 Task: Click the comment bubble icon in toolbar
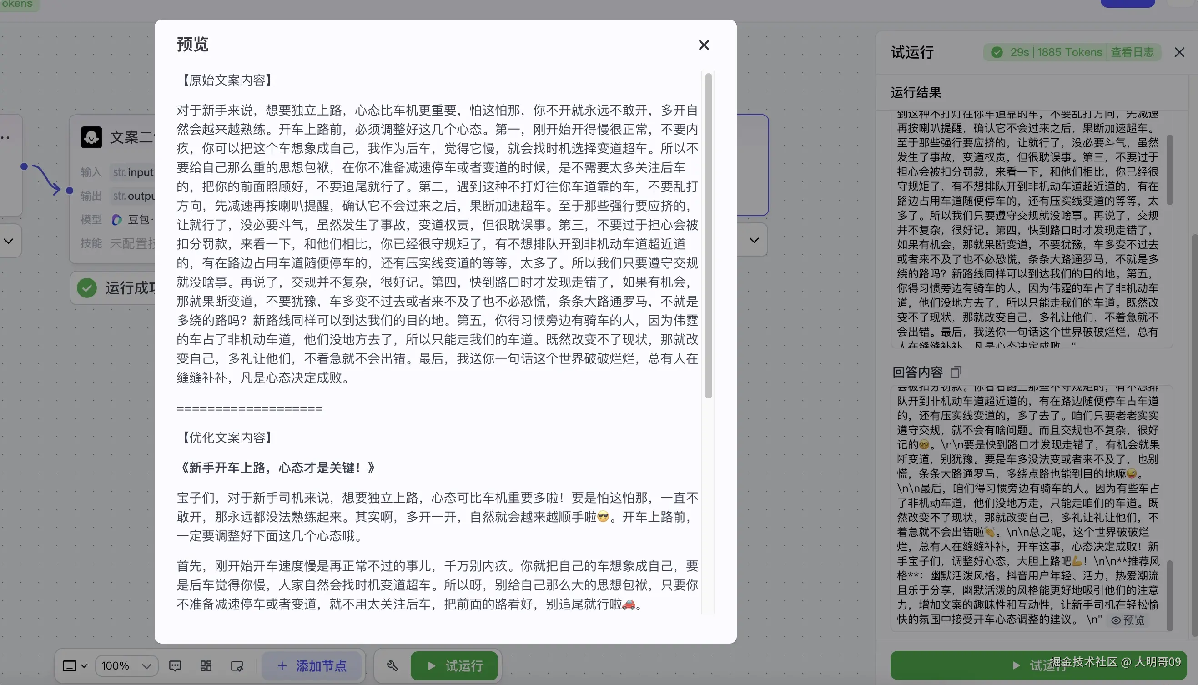pyautogui.click(x=175, y=666)
